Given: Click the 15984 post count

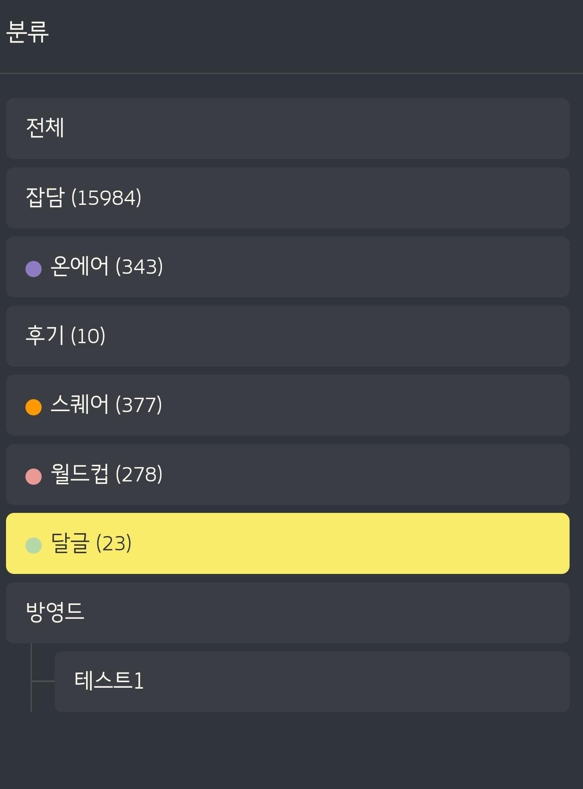Looking at the screenshot, I should pos(106,198).
